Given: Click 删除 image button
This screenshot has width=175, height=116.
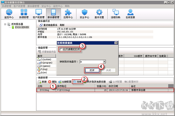Looking at the screenshot, I should (52, 82).
